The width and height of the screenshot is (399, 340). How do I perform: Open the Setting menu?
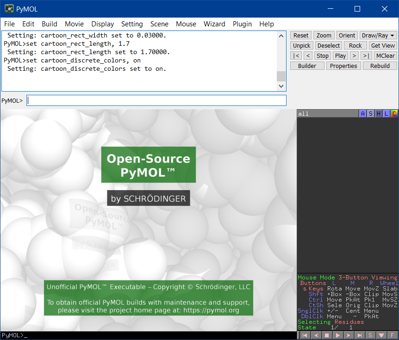(132, 24)
